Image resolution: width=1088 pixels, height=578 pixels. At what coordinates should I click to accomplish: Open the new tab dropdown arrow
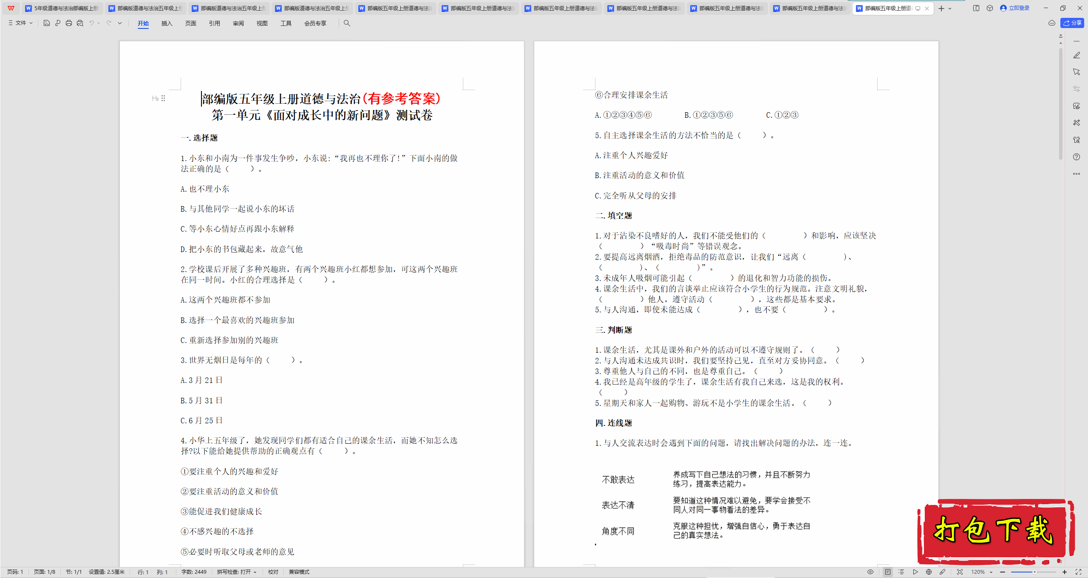click(x=950, y=8)
